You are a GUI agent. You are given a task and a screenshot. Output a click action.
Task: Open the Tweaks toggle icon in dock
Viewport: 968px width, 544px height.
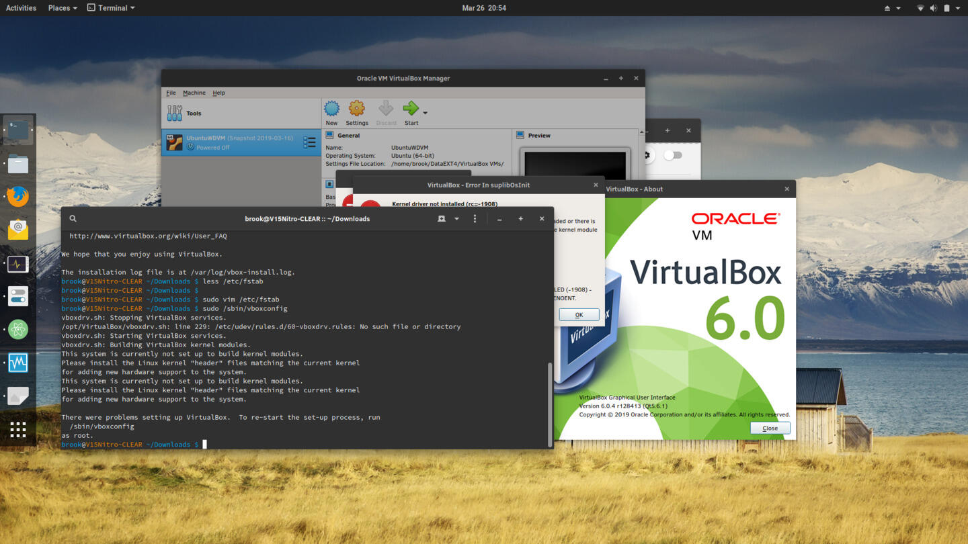(18, 296)
